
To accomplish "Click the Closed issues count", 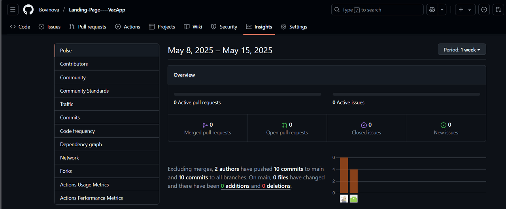I will [x=370, y=125].
